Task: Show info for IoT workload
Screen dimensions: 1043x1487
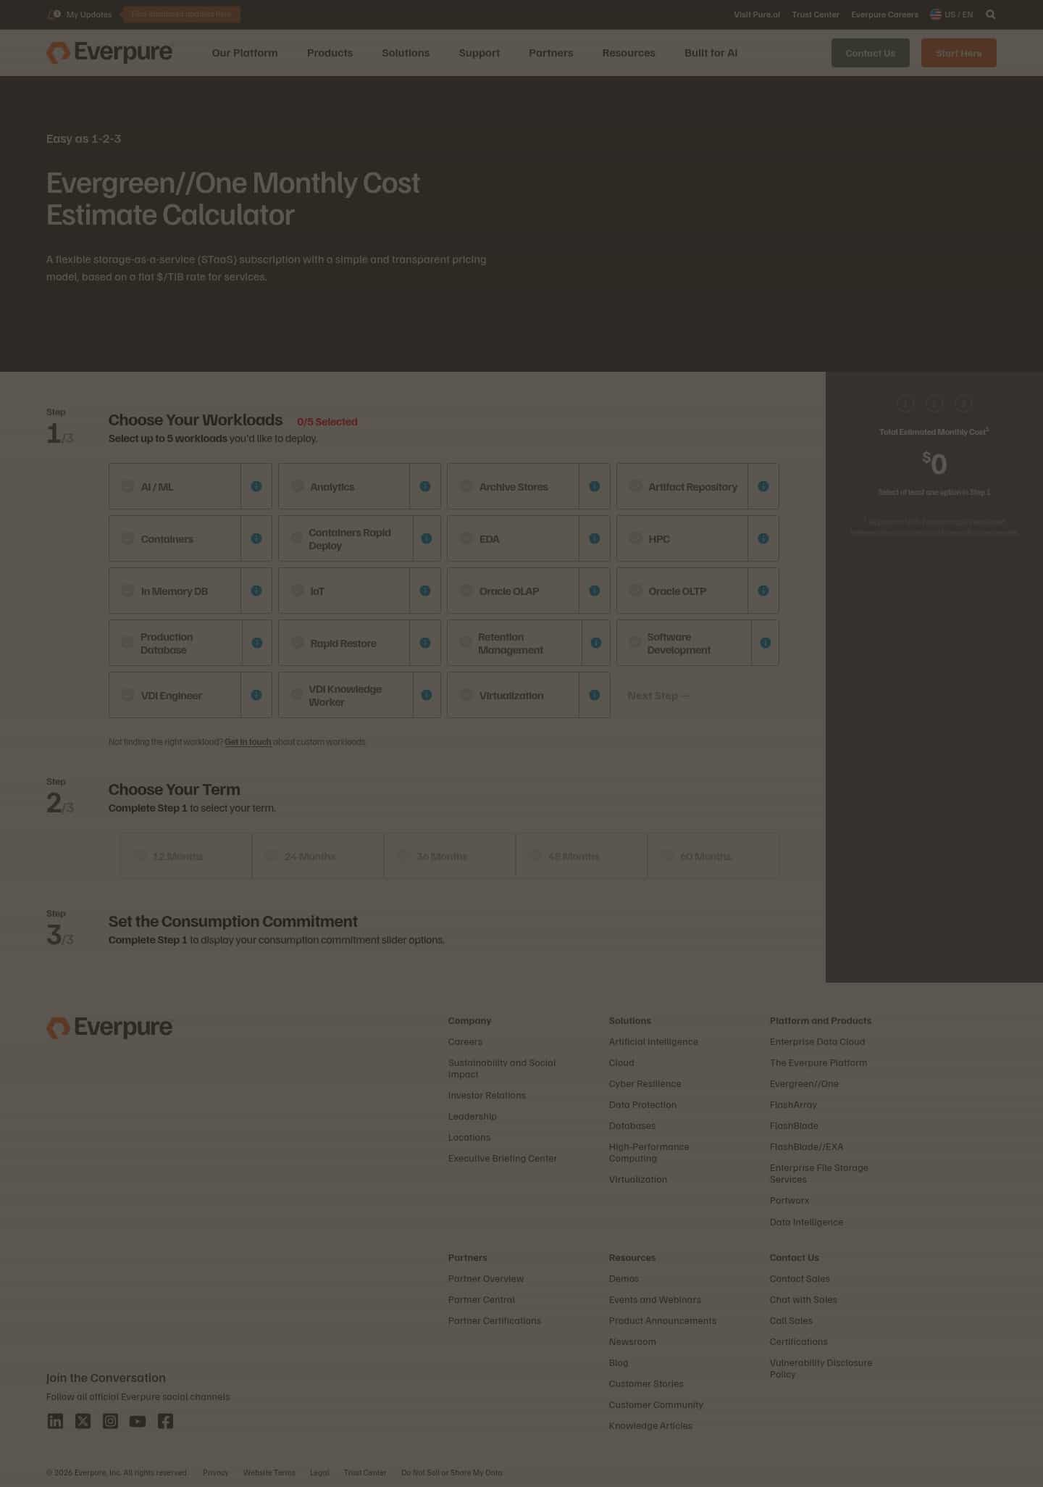Action: pos(425,591)
